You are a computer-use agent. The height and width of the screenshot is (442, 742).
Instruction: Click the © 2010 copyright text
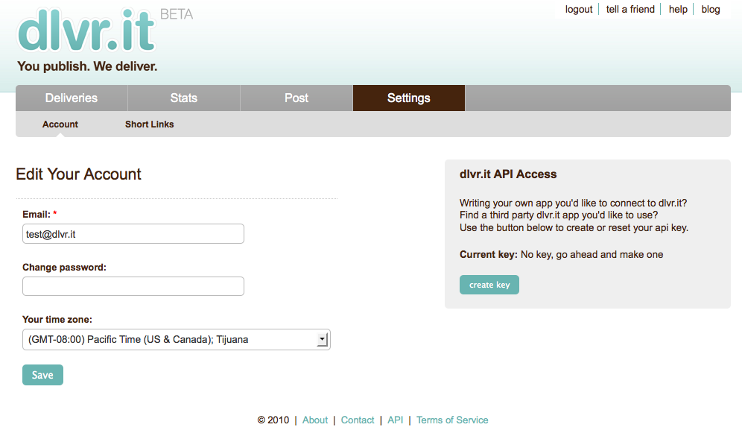point(273,420)
